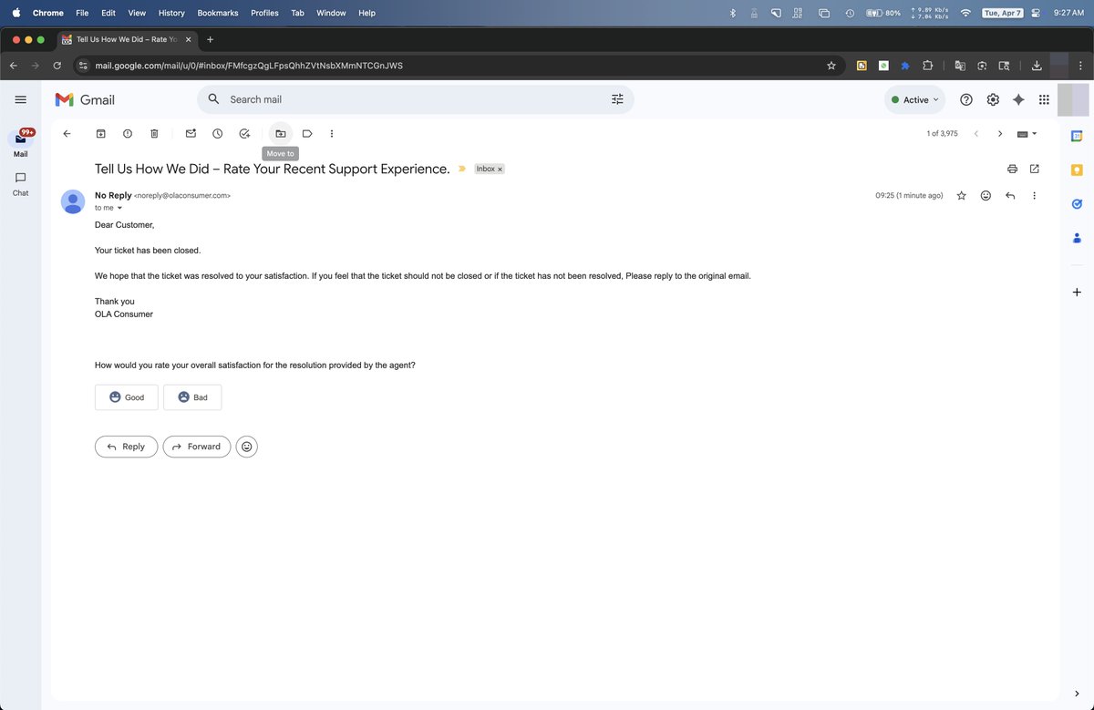Add this email to Tasks

[x=244, y=133]
